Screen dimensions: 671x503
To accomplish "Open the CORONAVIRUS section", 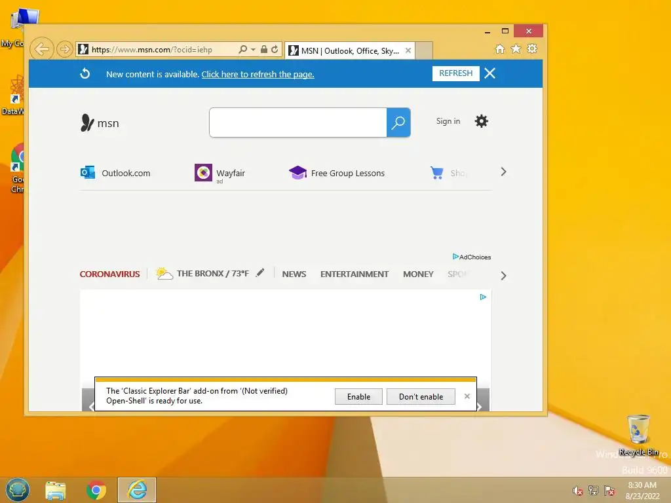I will [x=109, y=274].
